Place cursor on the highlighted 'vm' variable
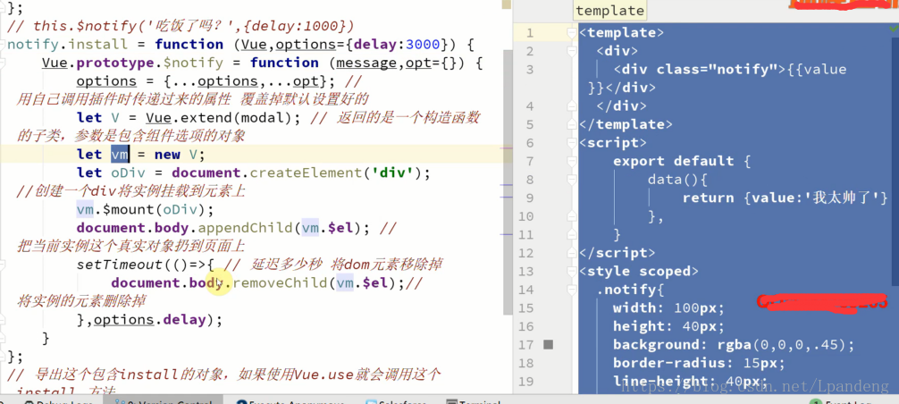This screenshot has width=899, height=404. (120, 154)
